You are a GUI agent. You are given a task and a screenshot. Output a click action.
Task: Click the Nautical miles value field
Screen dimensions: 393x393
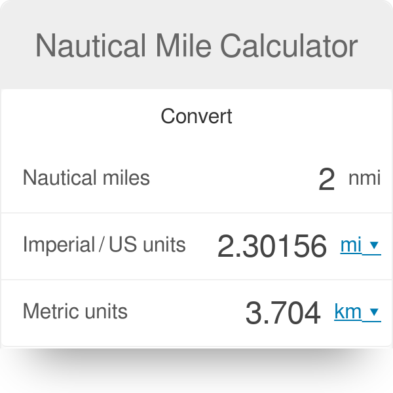click(x=326, y=179)
